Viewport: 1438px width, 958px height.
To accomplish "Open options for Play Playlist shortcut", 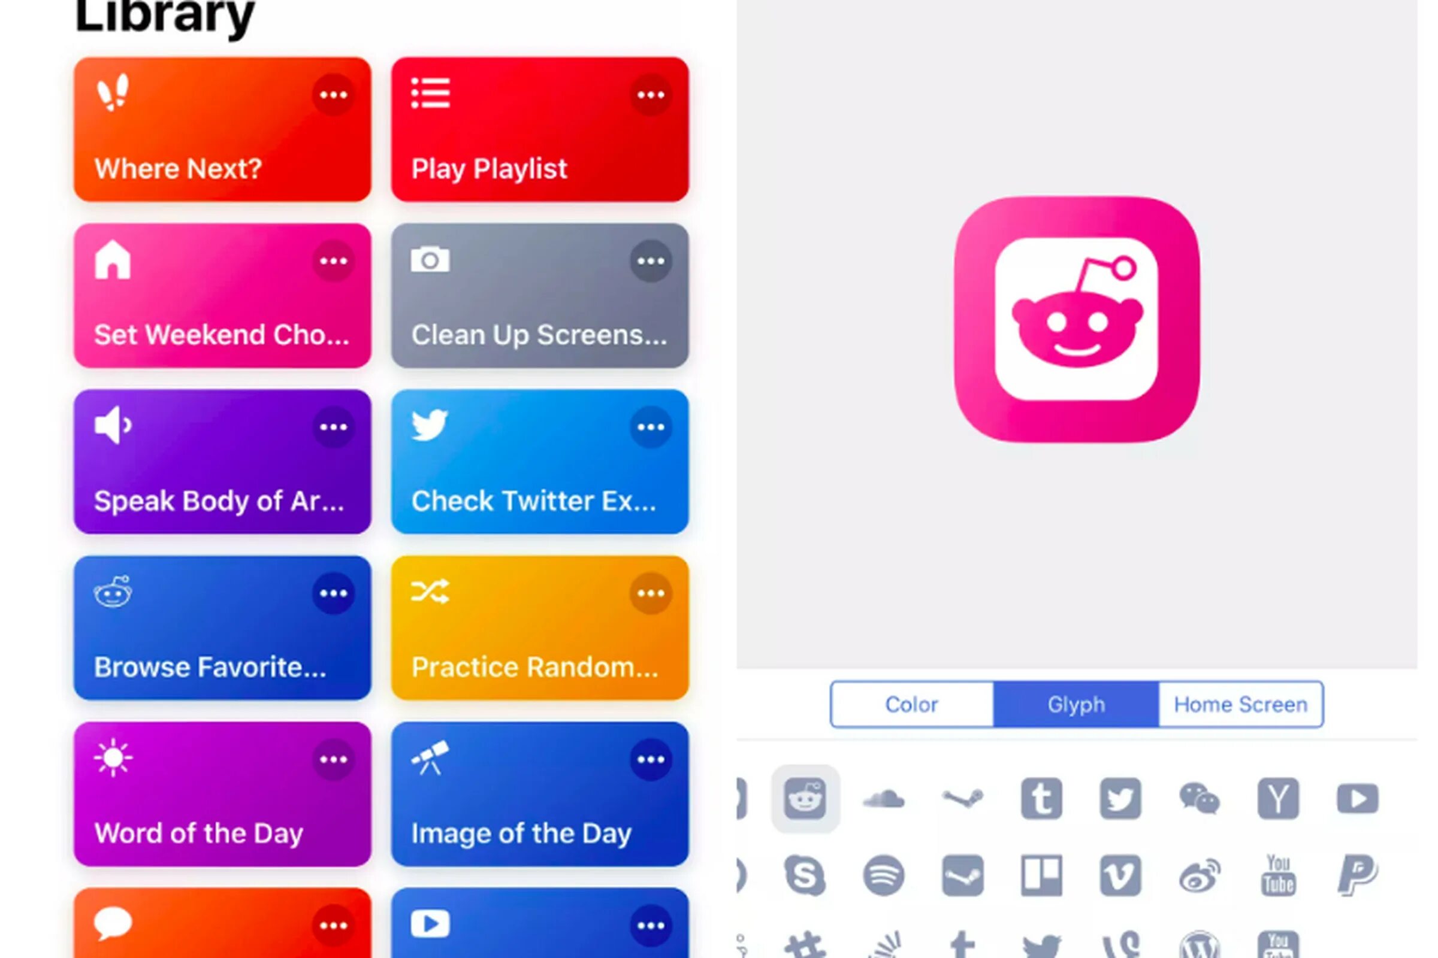I will point(651,96).
